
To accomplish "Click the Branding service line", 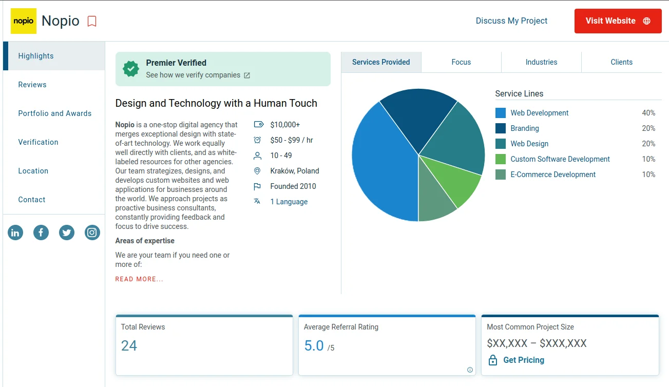I will click(525, 128).
